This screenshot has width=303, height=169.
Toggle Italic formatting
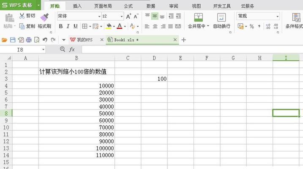(68, 26)
